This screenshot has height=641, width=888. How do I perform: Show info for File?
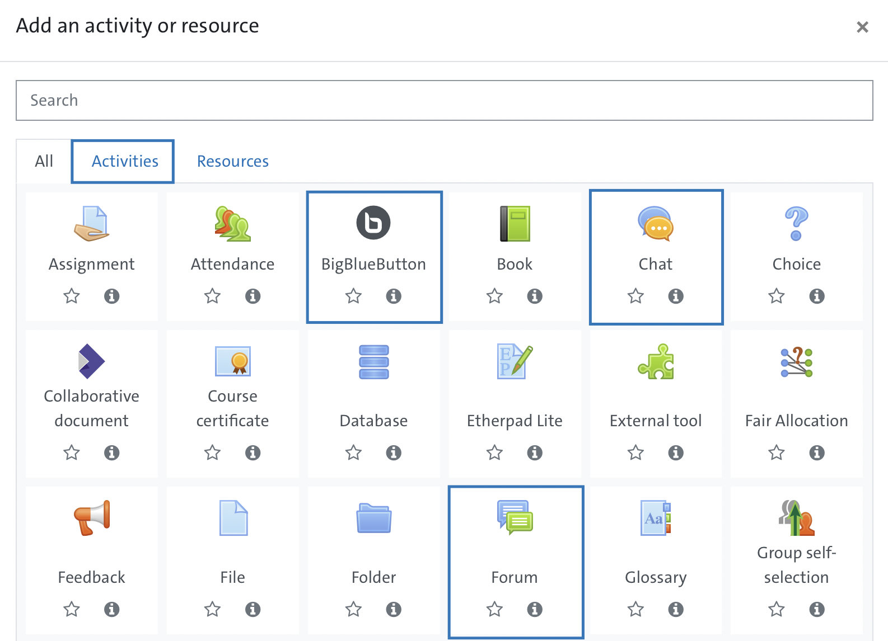pyautogui.click(x=253, y=609)
